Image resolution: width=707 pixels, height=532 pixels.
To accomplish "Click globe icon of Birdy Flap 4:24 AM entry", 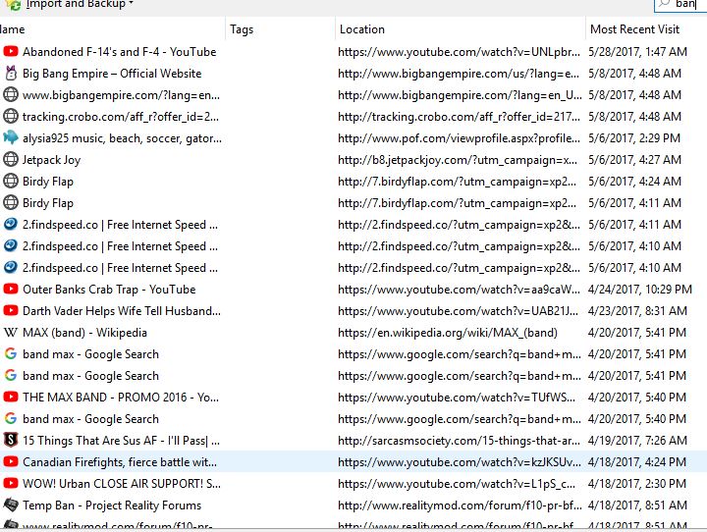I will pos(11,182).
